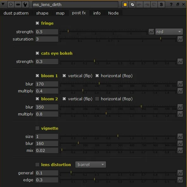Open animation menu for bloom 1 blur

click(x=180, y=84)
